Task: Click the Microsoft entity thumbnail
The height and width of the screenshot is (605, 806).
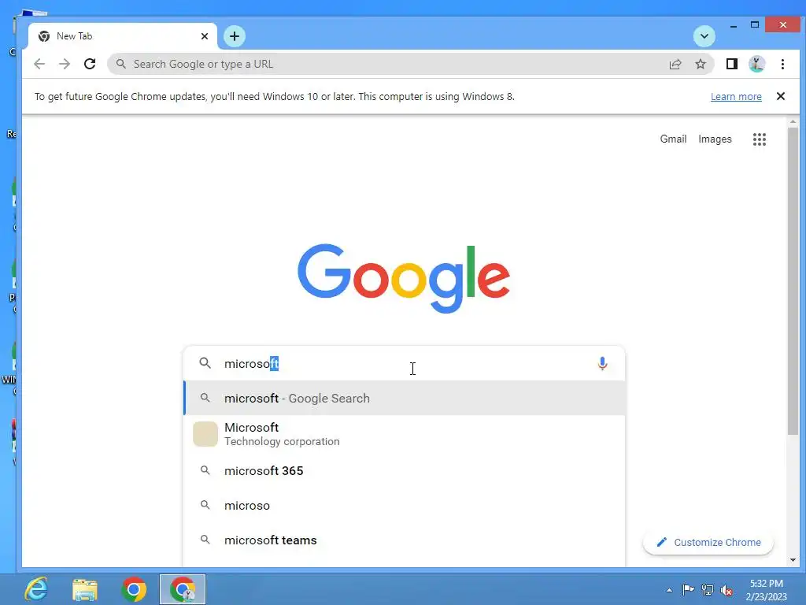Action: click(x=205, y=434)
